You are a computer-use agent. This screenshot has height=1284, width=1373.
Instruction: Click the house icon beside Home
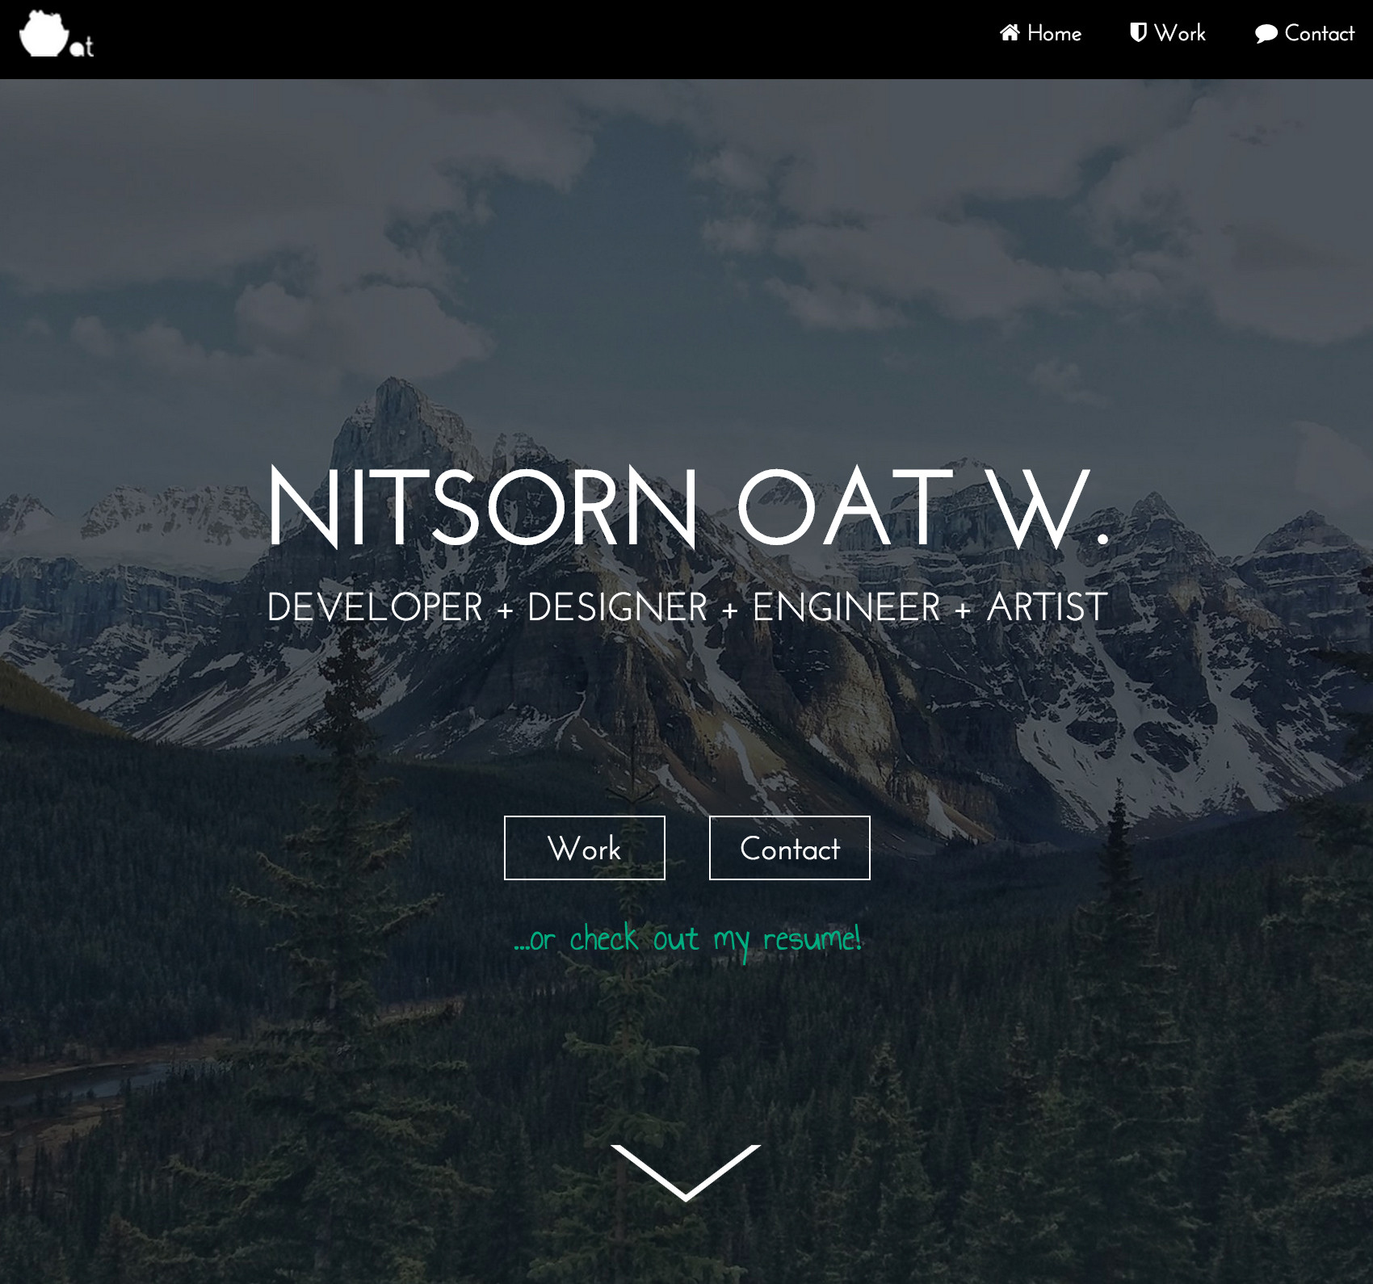[1010, 32]
